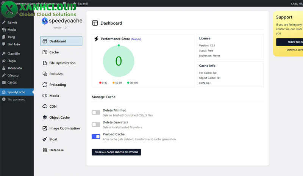Click the 'CDN: OFF' status text
Viewport: 303px width, 176px height.
point(205,83)
